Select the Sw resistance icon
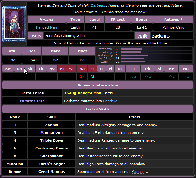The height and width of the screenshot is (178, 196). pos(8,69)
